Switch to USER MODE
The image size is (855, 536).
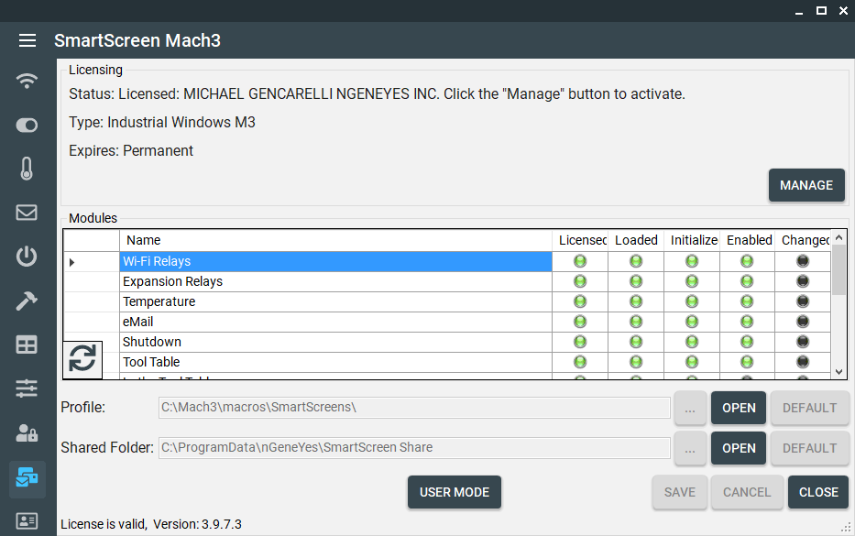(x=454, y=492)
